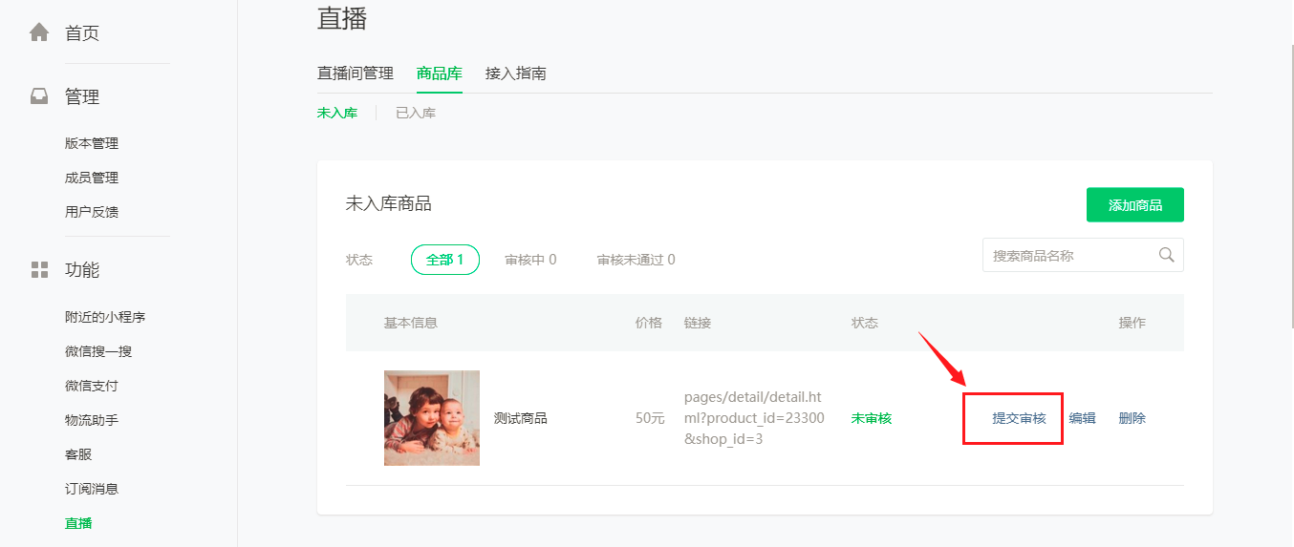Click the 添加商品 button

tap(1135, 205)
